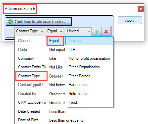The width and height of the screenshot is (148, 124).
Task: Choose Sole Trade value
Action: coord(78,94)
